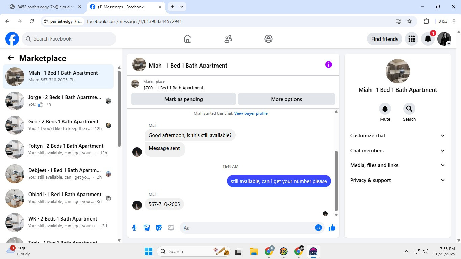Open Windows Start menu

click(x=148, y=251)
